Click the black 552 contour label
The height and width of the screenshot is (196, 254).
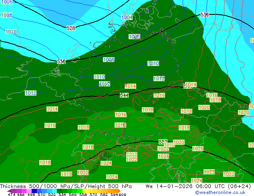point(163,142)
